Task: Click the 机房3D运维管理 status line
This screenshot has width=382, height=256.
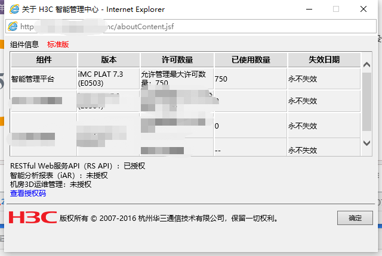Action: point(51,185)
